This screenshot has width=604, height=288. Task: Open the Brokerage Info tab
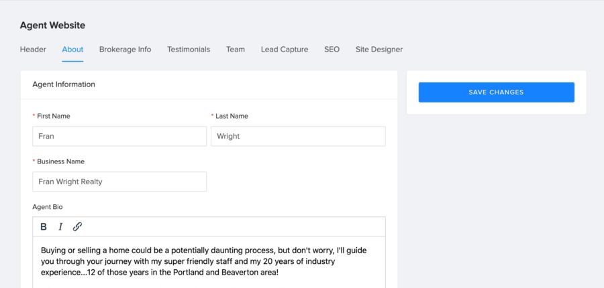(x=125, y=49)
